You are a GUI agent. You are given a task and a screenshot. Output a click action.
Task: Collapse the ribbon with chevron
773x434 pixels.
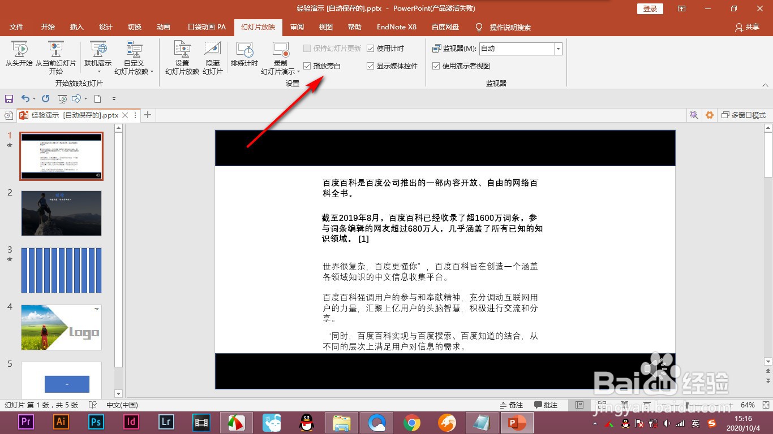point(765,85)
